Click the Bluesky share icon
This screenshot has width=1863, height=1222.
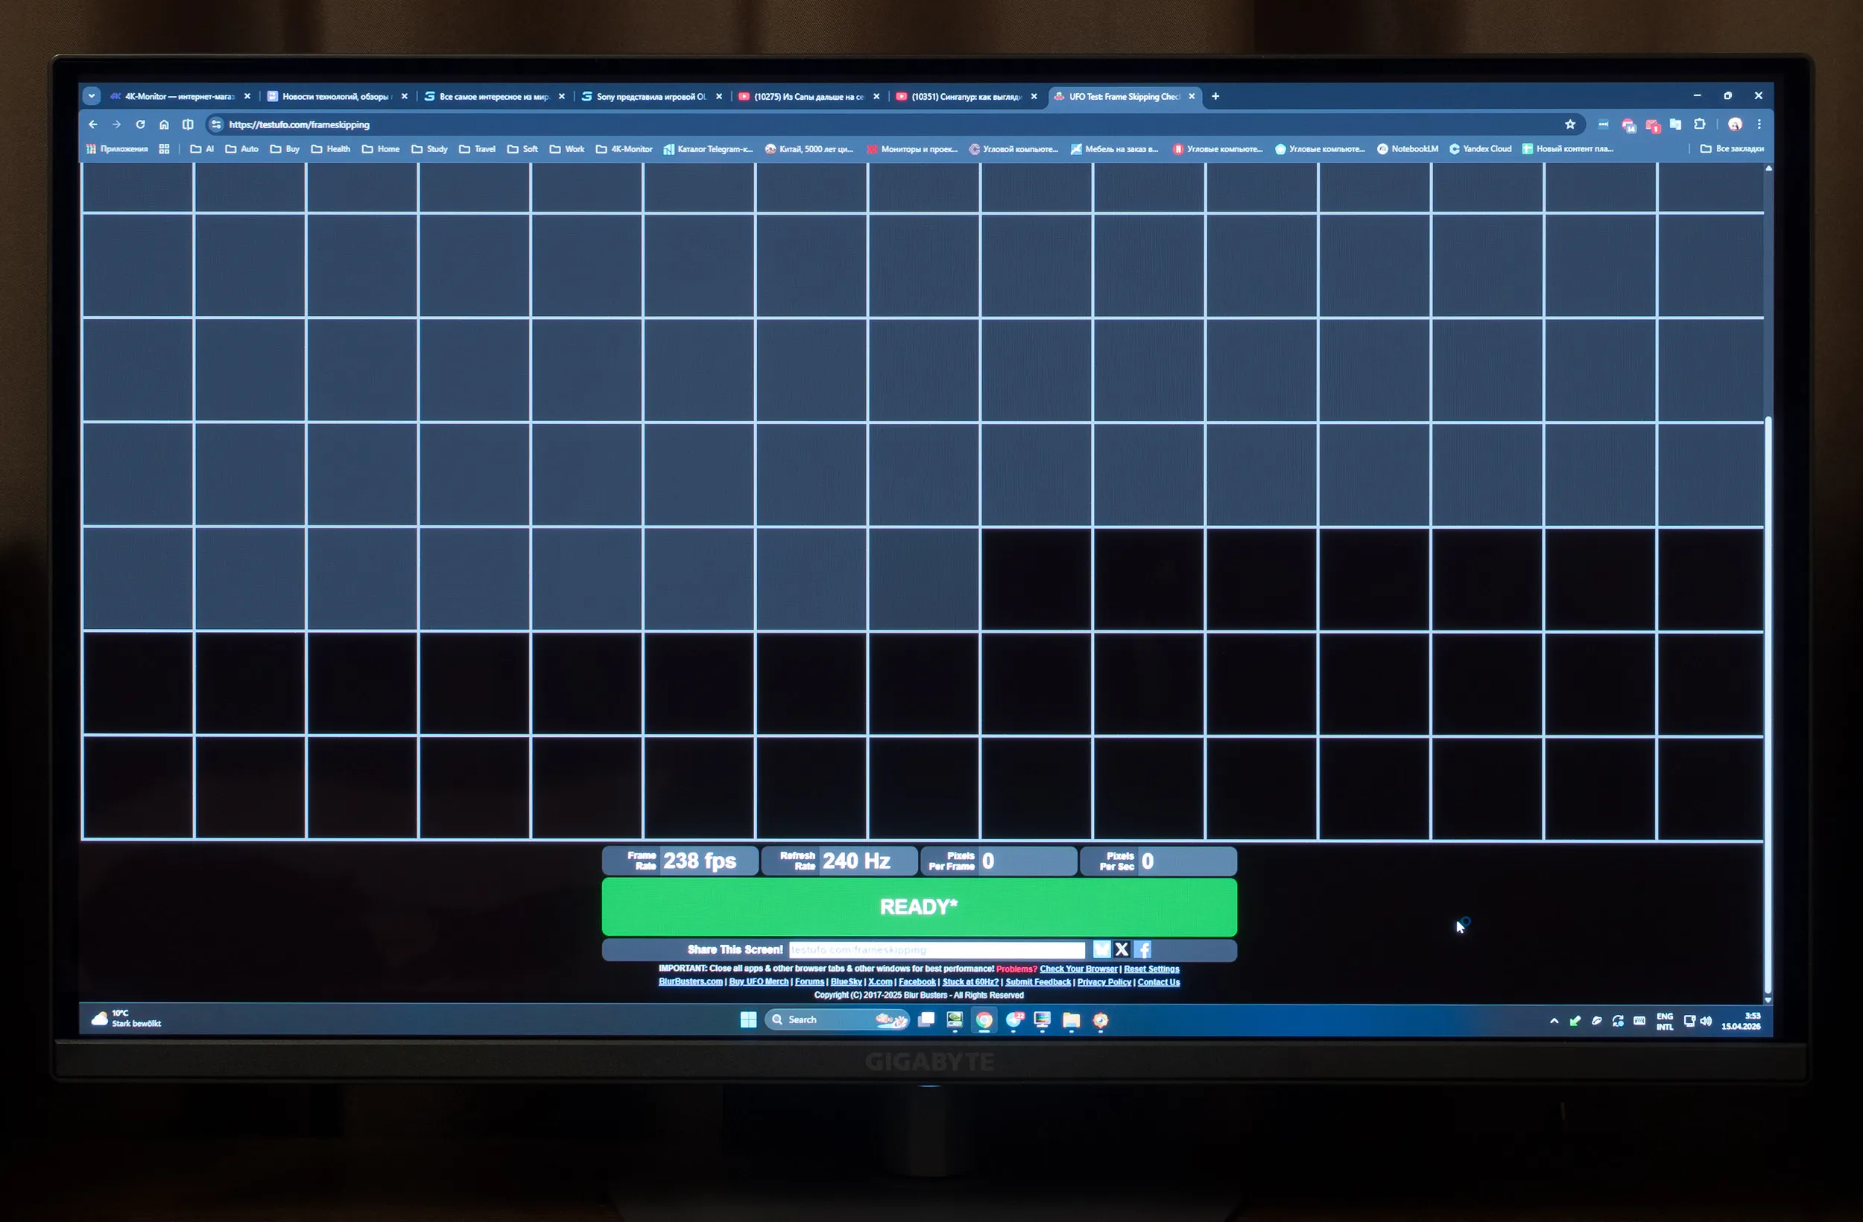click(x=1101, y=949)
